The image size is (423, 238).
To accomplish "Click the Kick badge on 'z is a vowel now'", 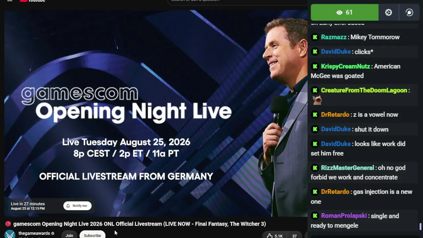I will (x=315, y=115).
